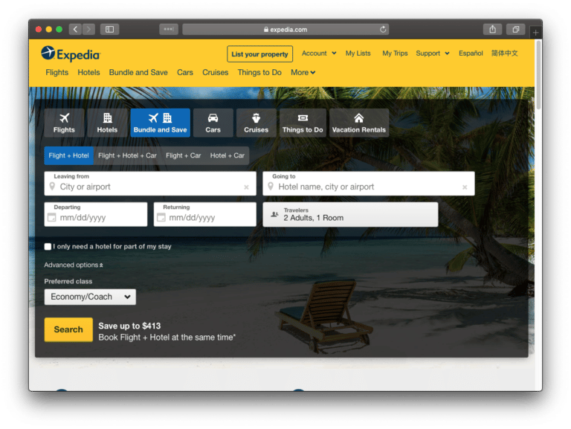Image resolution: width=571 pixels, height=429 pixels.
Task: Open the Safari share button
Action: tap(492, 29)
